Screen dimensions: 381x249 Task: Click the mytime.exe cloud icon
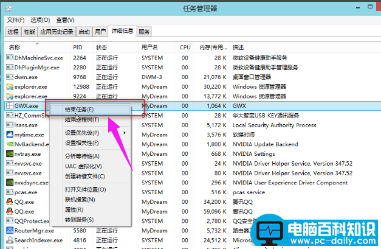[10, 135]
